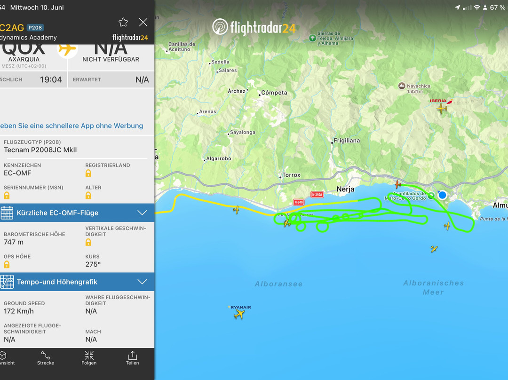Tap the Algarrobo town label

pos(219,158)
